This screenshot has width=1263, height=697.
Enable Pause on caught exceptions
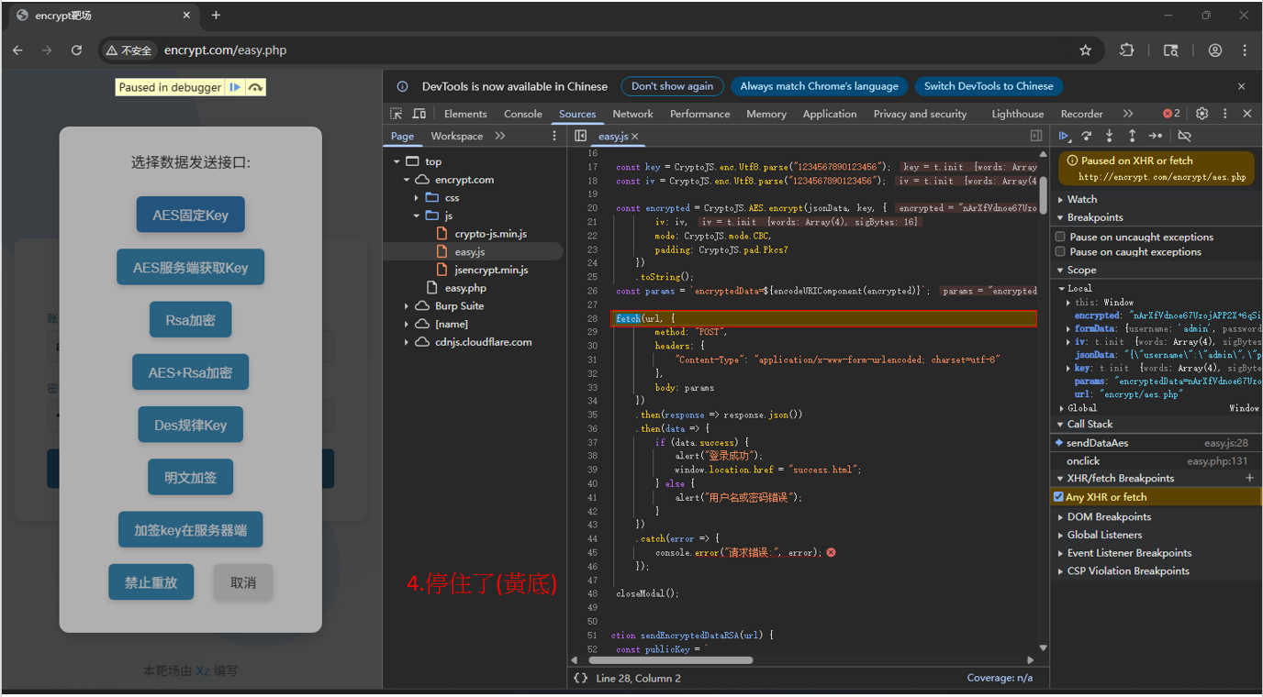(1061, 251)
